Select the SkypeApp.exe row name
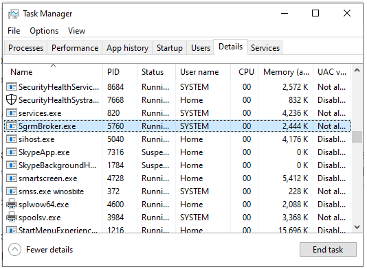This screenshot has width=367, height=269. [x=44, y=152]
